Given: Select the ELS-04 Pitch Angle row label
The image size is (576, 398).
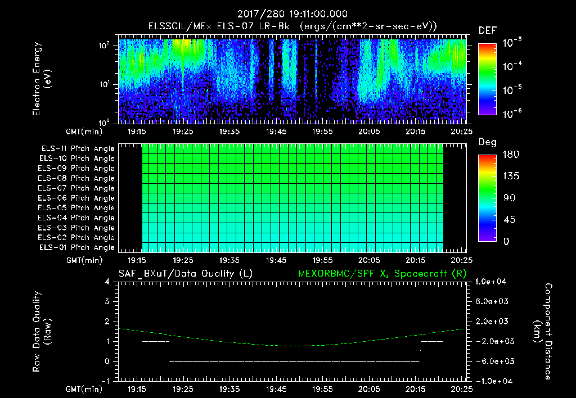Looking at the screenshot, I should tap(76, 218).
